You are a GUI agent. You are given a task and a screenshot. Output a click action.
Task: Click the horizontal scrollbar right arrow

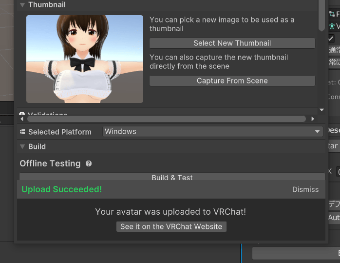[x=312, y=119]
